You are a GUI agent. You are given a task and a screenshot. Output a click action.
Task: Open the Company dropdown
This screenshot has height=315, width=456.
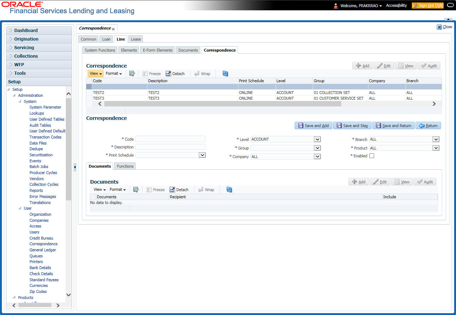click(x=317, y=156)
